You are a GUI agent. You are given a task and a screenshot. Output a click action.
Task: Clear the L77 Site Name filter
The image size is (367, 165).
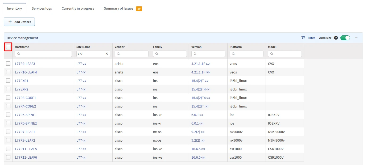point(107,54)
